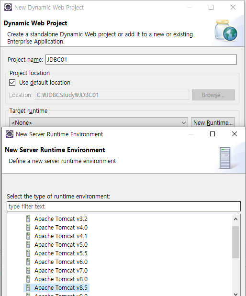The width and height of the screenshot is (246, 296).
Task: Focus the Project name field containing JDBC01
Action: (x=141, y=60)
